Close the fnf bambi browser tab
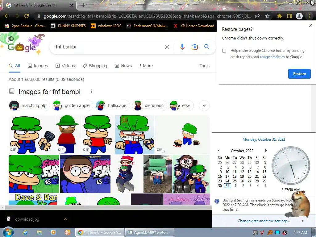The height and width of the screenshot is (237, 316). [x=72, y=5]
